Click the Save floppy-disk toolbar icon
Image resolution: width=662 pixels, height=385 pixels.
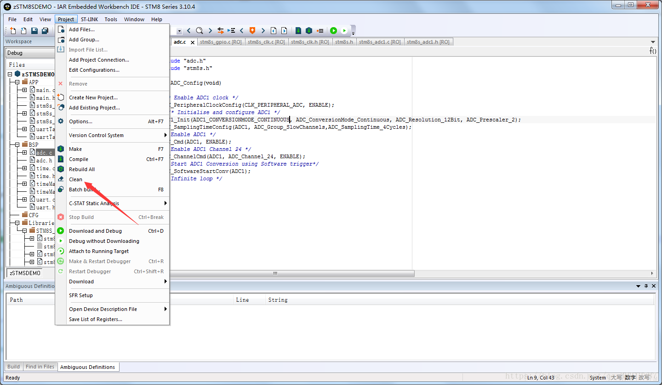click(34, 30)
